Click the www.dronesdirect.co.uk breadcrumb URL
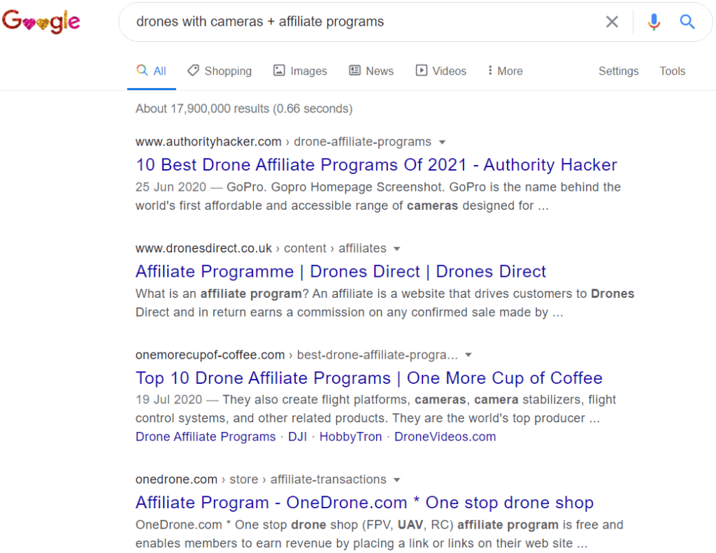Screen dimensions: 716x553 (x=261, y=248)
